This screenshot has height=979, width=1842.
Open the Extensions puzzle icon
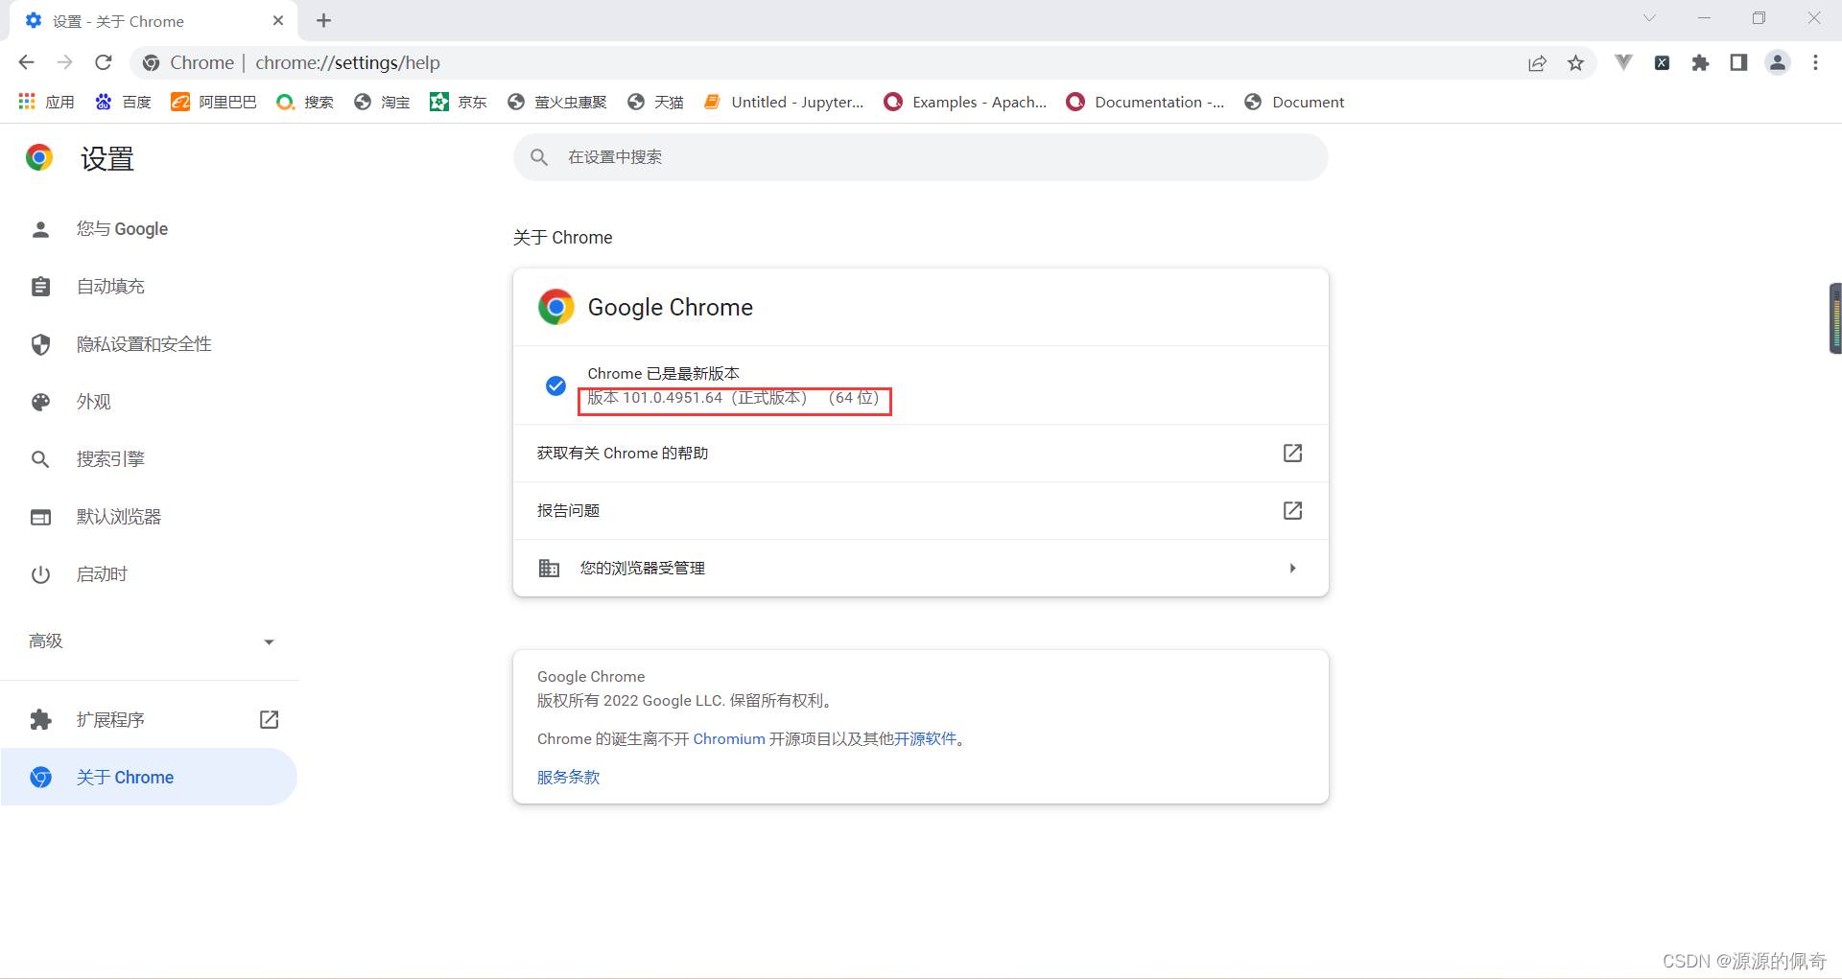(x=1700, y=62)
